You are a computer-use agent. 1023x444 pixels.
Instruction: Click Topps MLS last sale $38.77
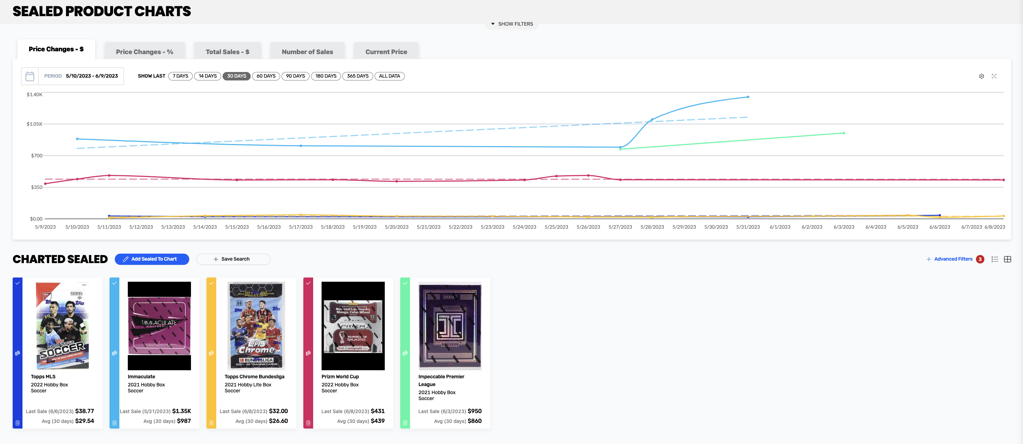pos(85,411)
